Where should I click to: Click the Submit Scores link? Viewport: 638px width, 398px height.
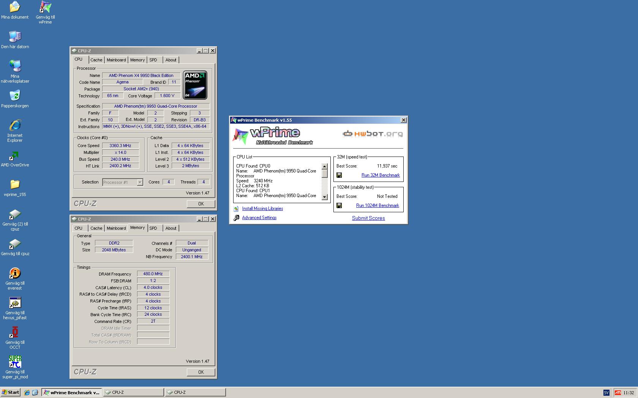pyautogui.click(x=368, y=218)
